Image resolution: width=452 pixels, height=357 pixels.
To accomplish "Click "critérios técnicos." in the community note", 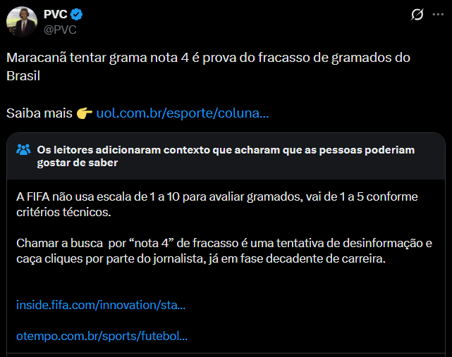I will coord(63,211).
